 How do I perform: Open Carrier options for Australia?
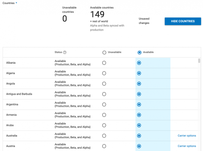pyautogui.click(x=187, y=136)
